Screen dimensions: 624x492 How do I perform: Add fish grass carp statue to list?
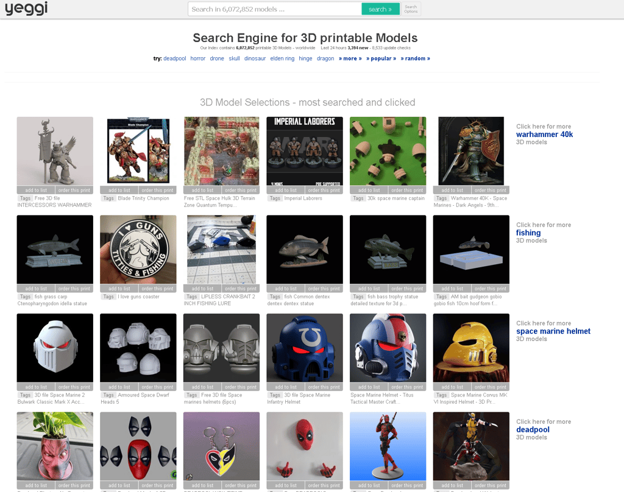click(36, 289)
